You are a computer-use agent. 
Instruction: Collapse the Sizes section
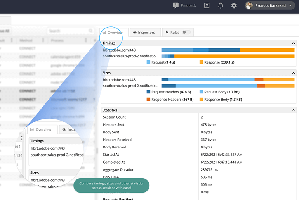pyautogui.click(x=294, y=72)
